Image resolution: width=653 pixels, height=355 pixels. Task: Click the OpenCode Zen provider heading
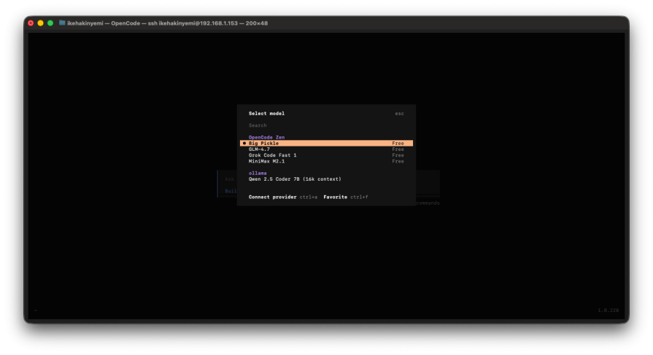click(x=266, y=137)
